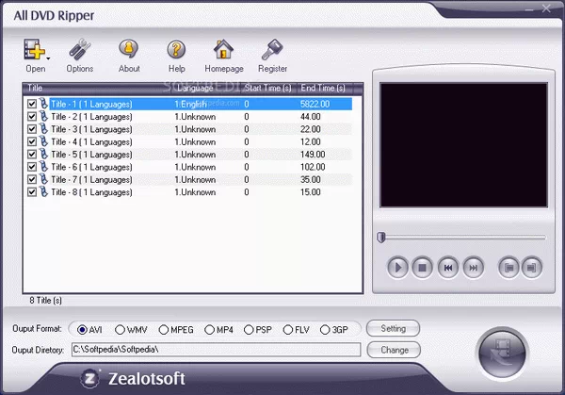Open the Register key icon

(x=272, y=49)
